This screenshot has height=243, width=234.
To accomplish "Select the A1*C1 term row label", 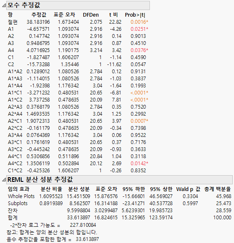I will click(x=15, y=93).
